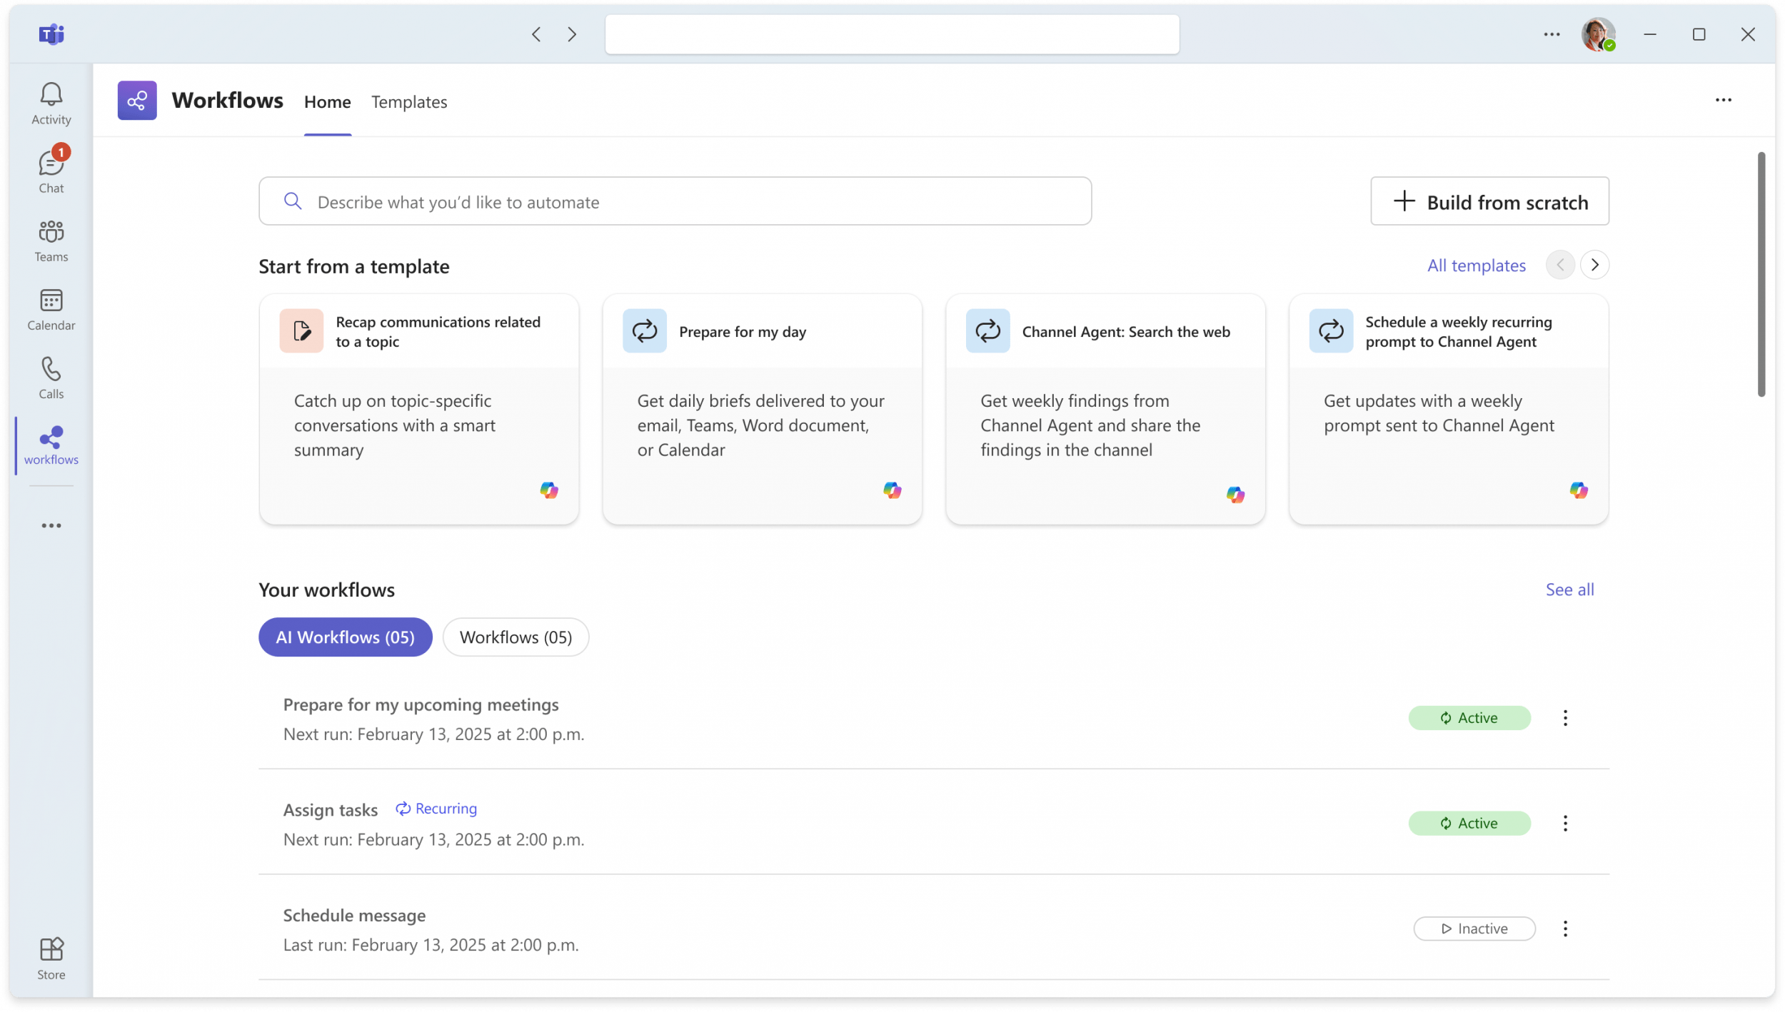Open the Workflows page options ellipsis
Screen dimensions: 1785x1012
tap(1724, 100)
